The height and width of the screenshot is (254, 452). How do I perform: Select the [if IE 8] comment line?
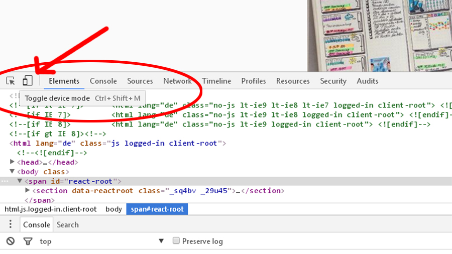[x=219, y=124]
